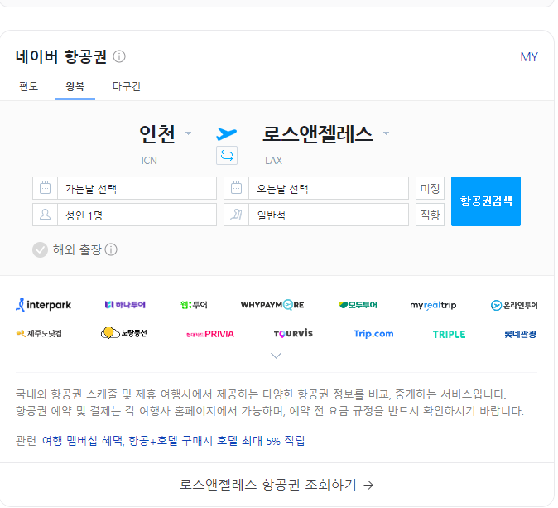Image resolution: width=558 pixels, height=508 pixels.
Task: Toggle the 해외 출장 checkbox
Action: (41, 250)
